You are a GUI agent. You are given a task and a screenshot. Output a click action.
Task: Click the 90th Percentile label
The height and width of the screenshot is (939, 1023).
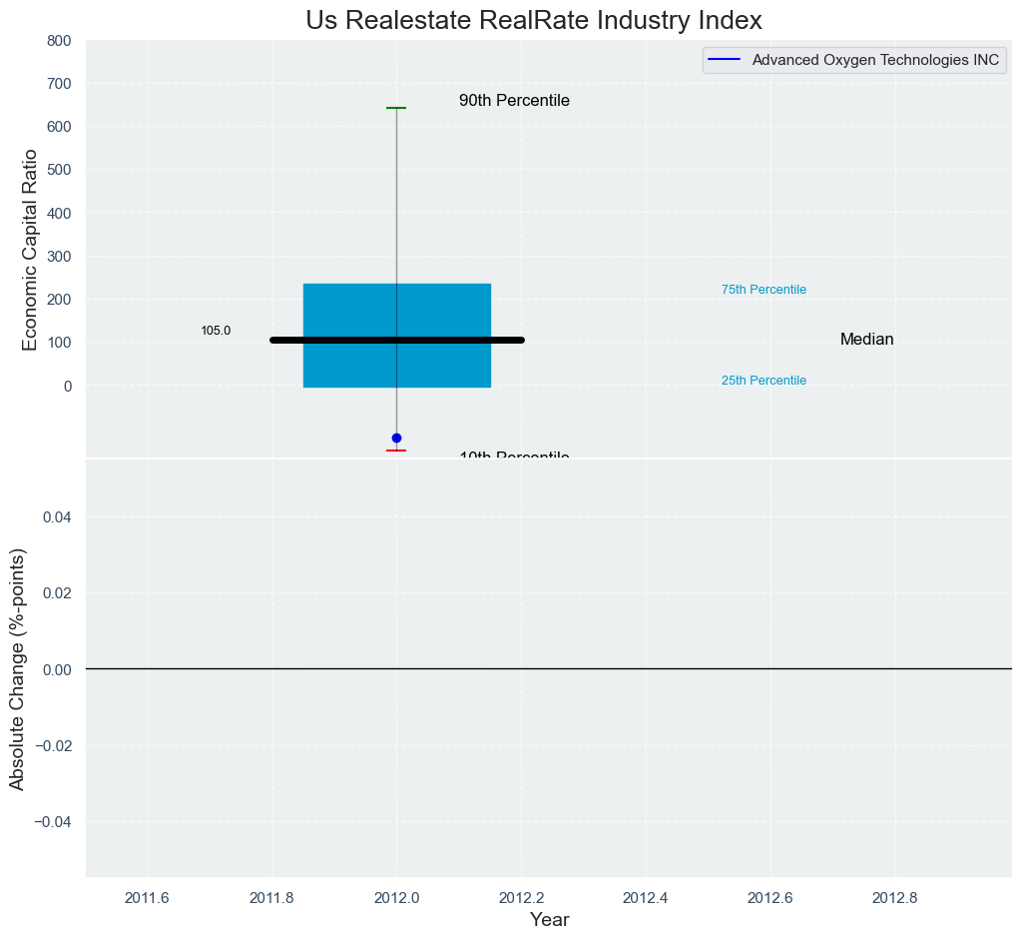click(514, 101)
